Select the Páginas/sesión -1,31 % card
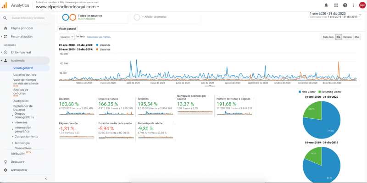 pos(77,131)
